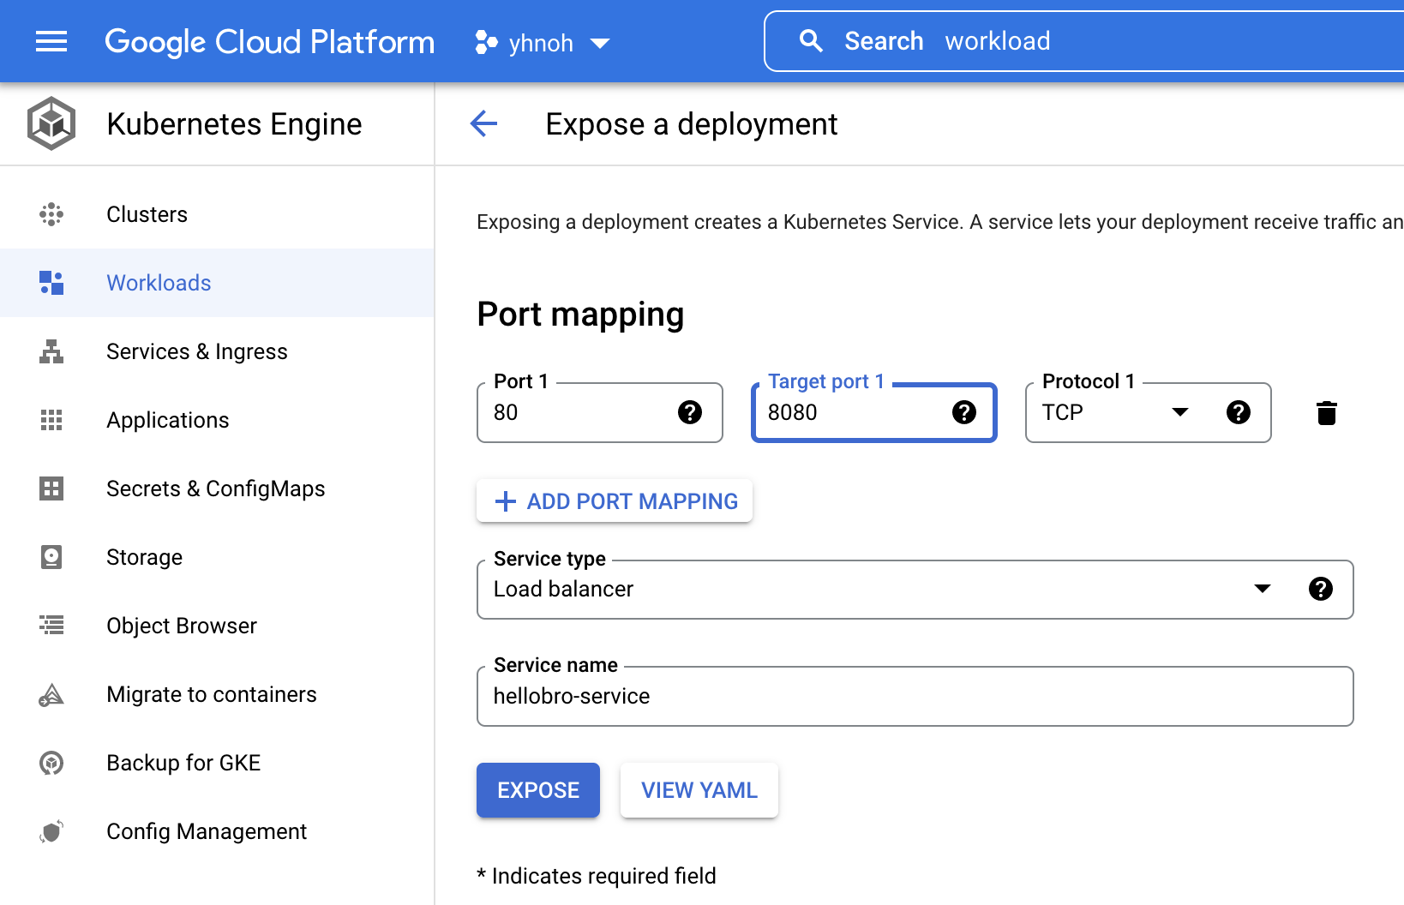This screenshot has height=905, width=1404.
Task: Click the search magnifier icon
Action: pyautogui.click(x=810, y=41)
